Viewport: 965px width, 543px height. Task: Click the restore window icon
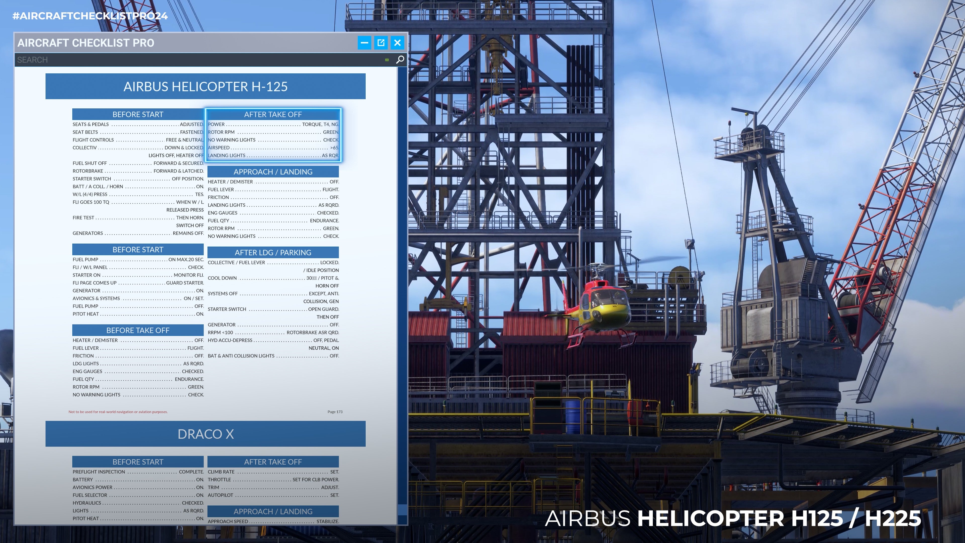(x=381, y=42)
